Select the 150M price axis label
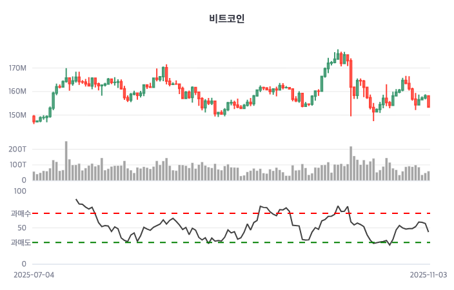This screenshot has height=290, width=454. 17,115
